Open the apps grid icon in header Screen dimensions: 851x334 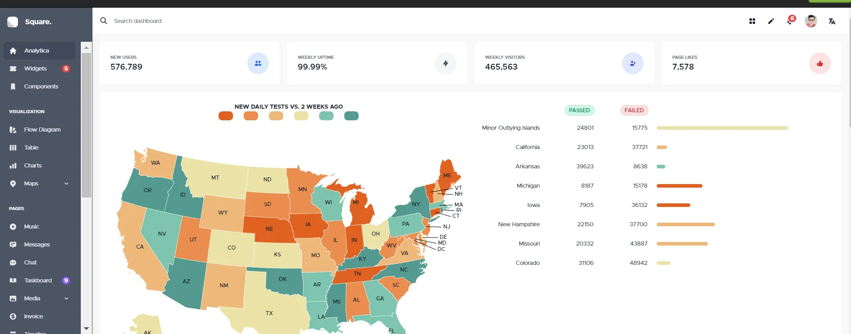click(752, 21)
